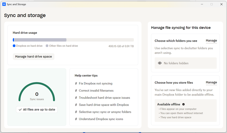Click the hard drive usage bar
The image size is (227, 133).
point(73,40)
